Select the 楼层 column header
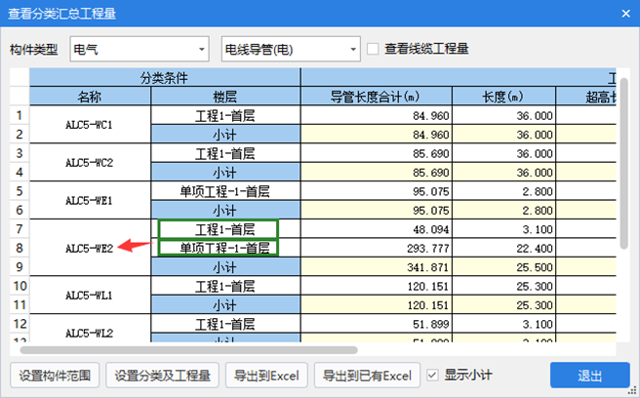The width and height of the screenshot is (640, 398). coord(225,97)
